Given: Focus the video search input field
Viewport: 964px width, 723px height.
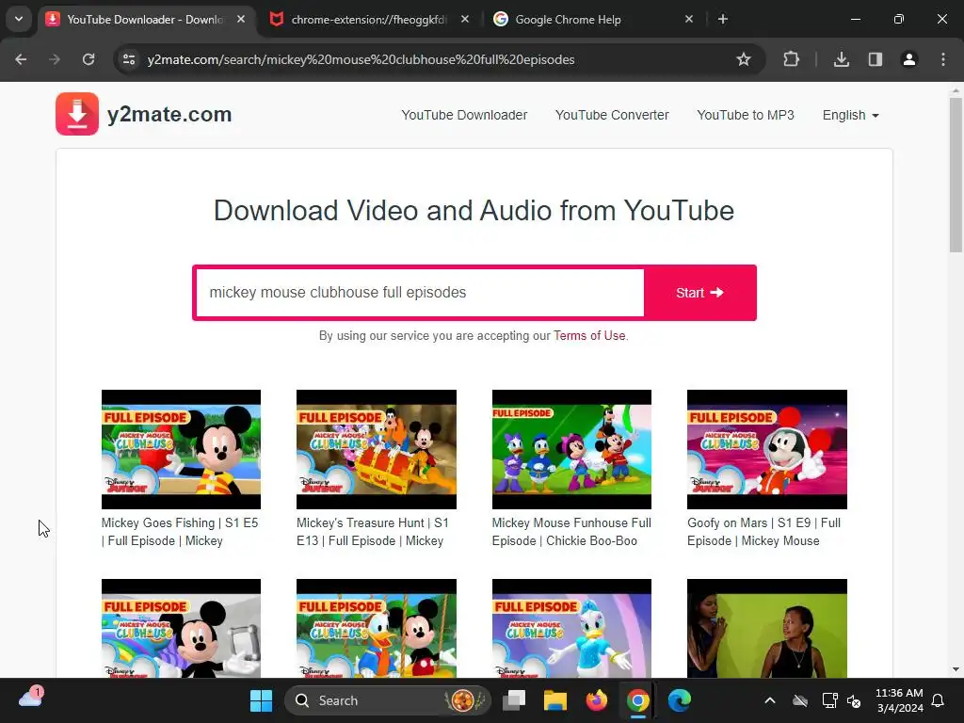Looking at the screenshot, I should pos(420,293).
